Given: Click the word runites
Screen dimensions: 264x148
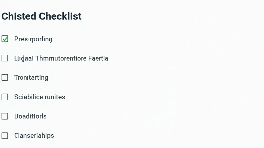Looking at the screenshot, I should 55,97.
